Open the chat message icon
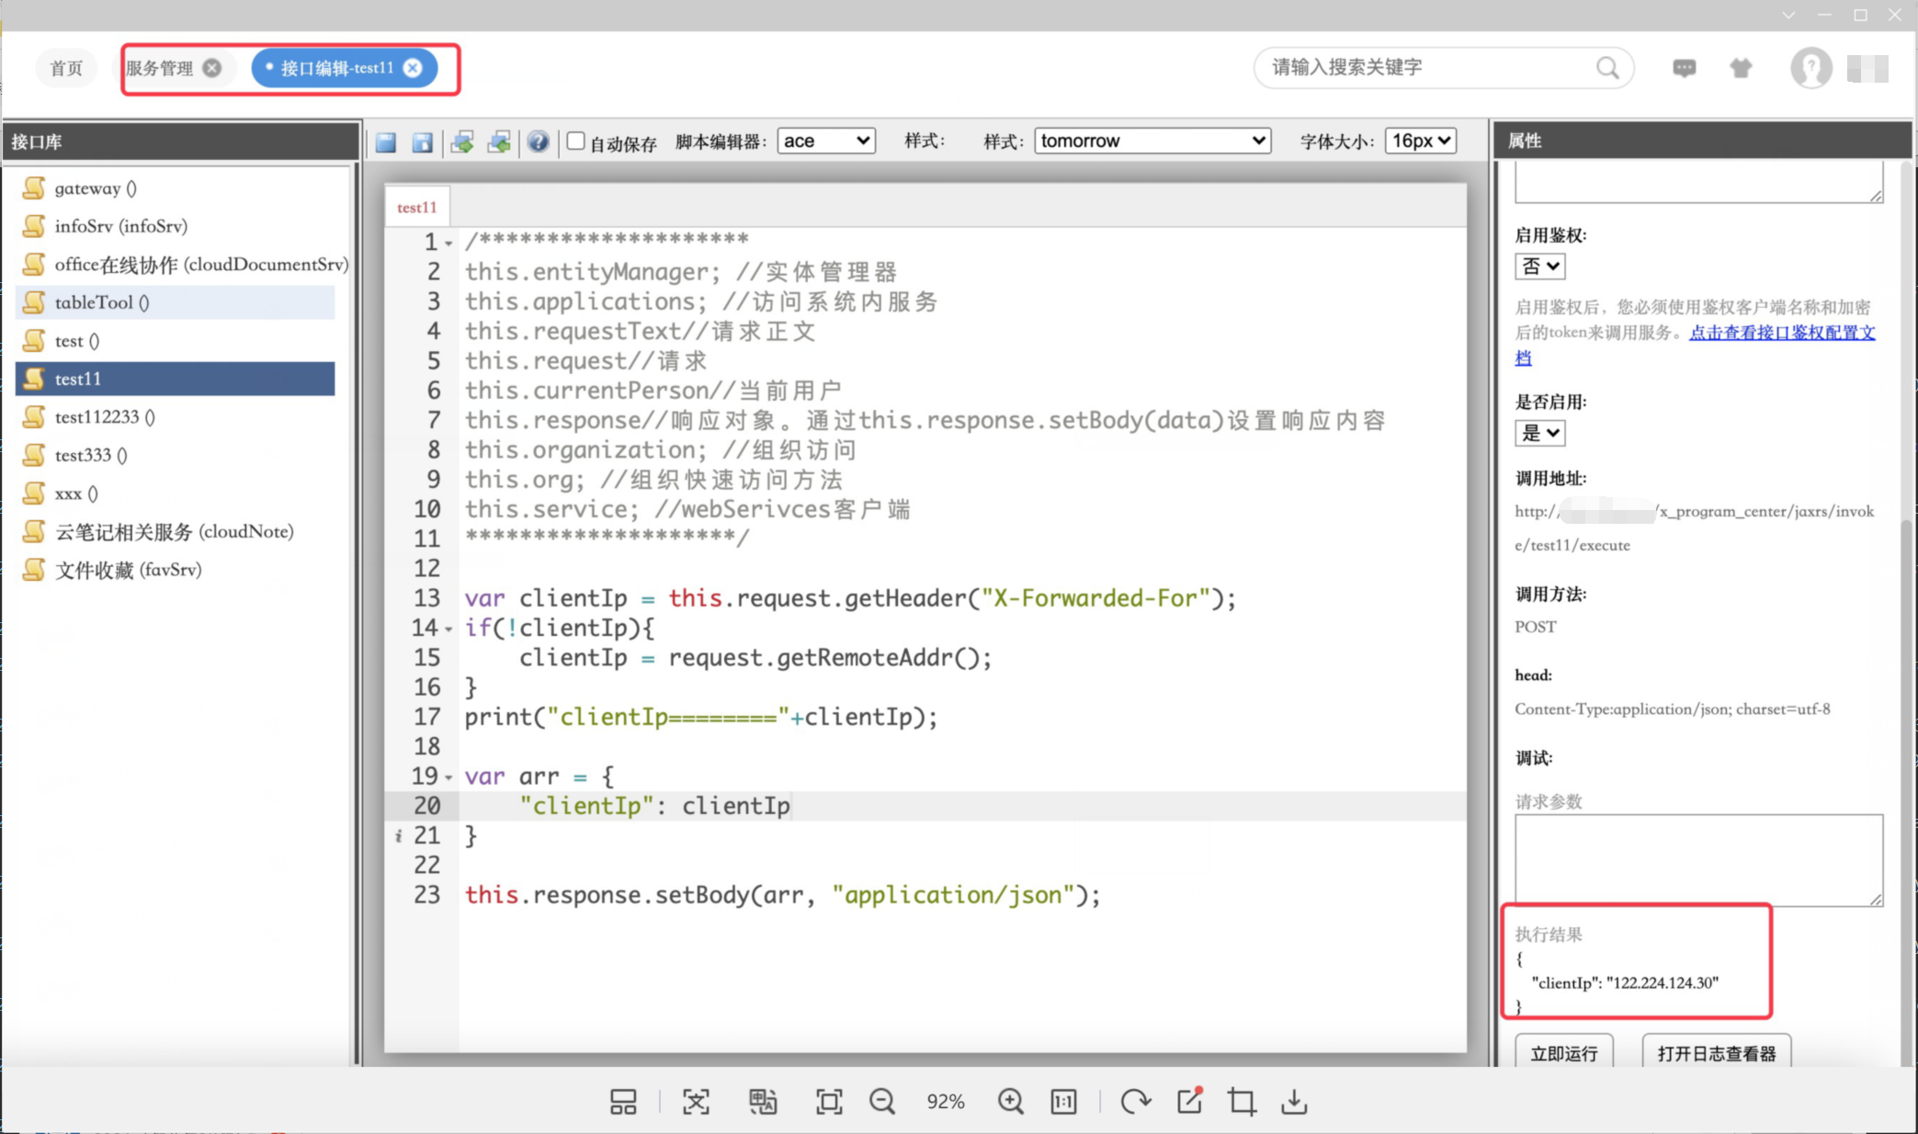The width and height of the screenshot is (1918, 1134). (1684, 68)
